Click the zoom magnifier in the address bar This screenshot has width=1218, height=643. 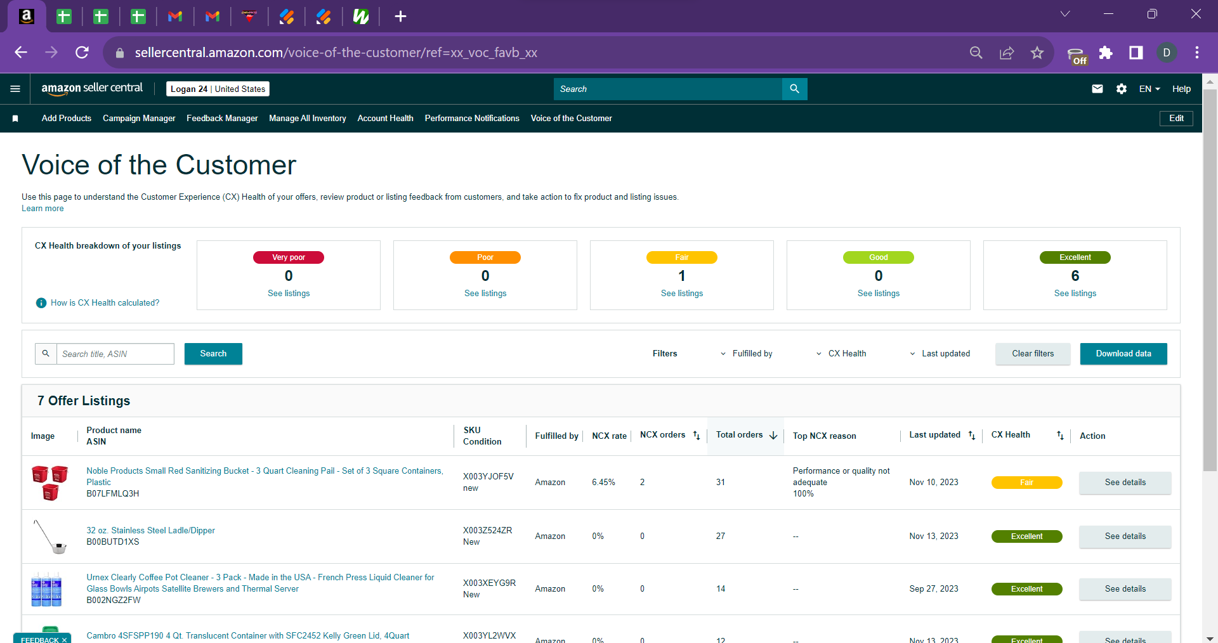tap(976, 53)
